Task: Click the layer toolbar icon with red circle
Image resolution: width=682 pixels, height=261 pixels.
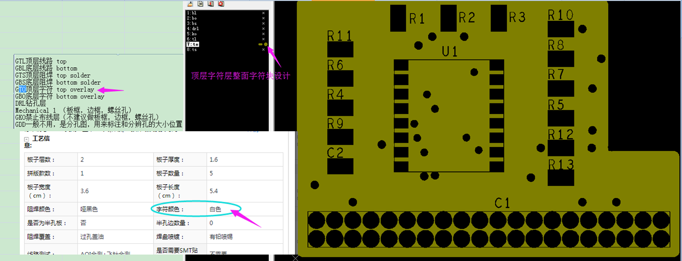Action: pos(221,3)
